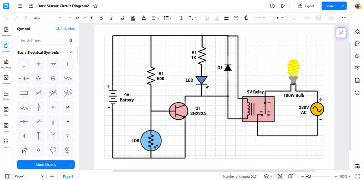Click the AI assistant sparkle button
Viewport: 364px width, 180px height.
341,33
